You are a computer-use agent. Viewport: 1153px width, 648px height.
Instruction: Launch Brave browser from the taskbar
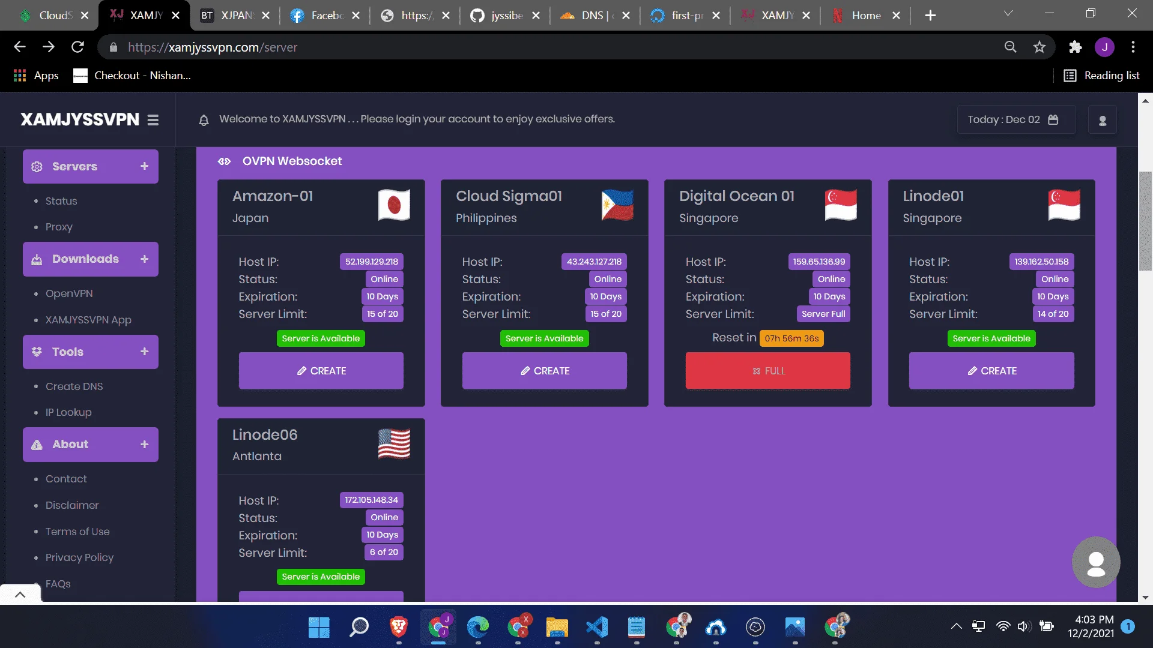398,628
